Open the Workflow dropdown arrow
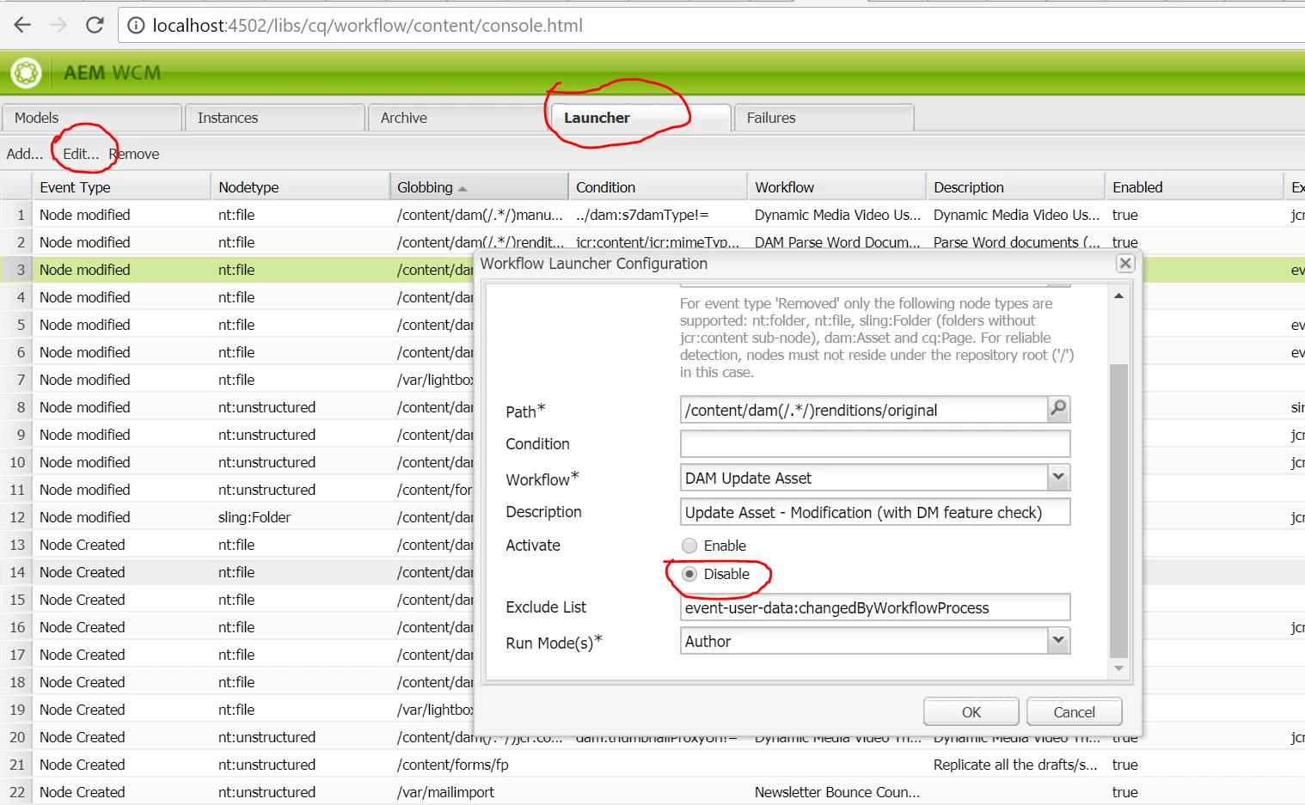Screen dimensions: 1305x805 (x=1058, y=477)
